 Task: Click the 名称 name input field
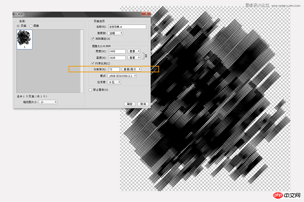[127, 27]
